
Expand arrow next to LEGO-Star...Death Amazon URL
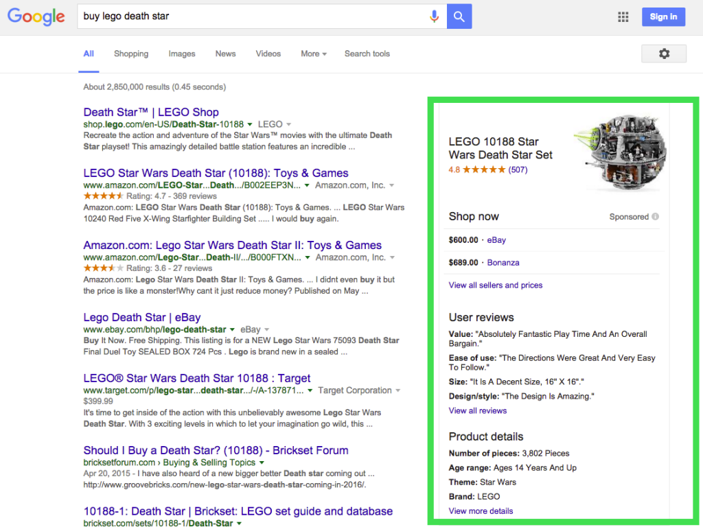307,185
